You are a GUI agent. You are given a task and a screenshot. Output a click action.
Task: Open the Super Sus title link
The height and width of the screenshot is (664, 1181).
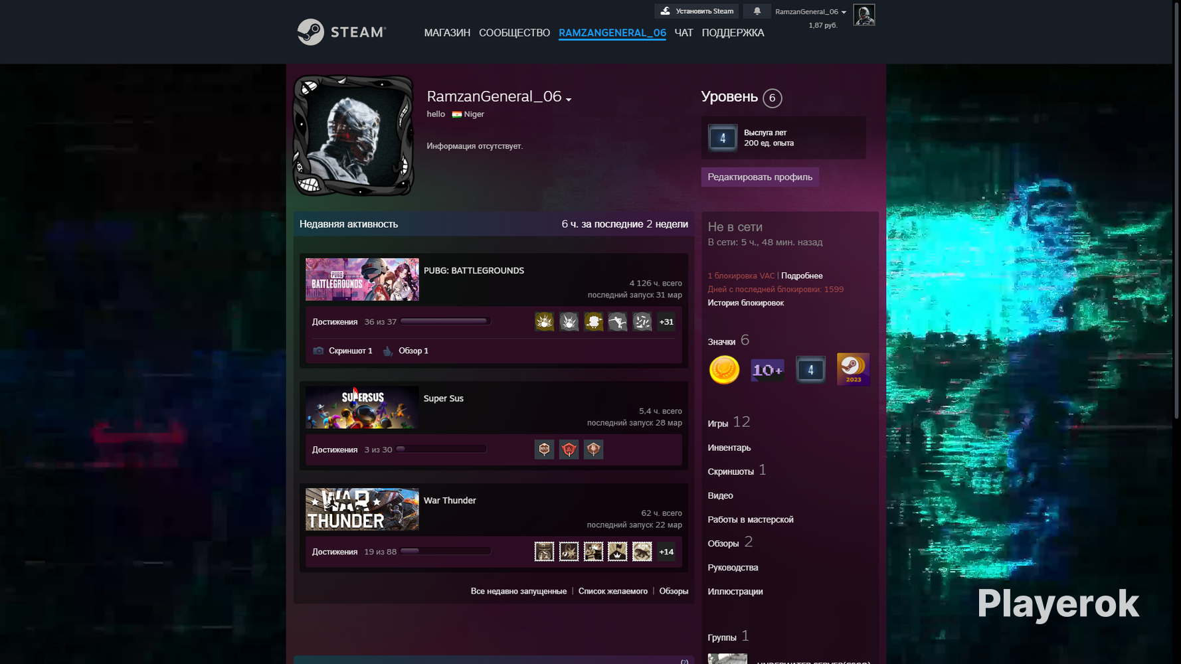(444, 398)
